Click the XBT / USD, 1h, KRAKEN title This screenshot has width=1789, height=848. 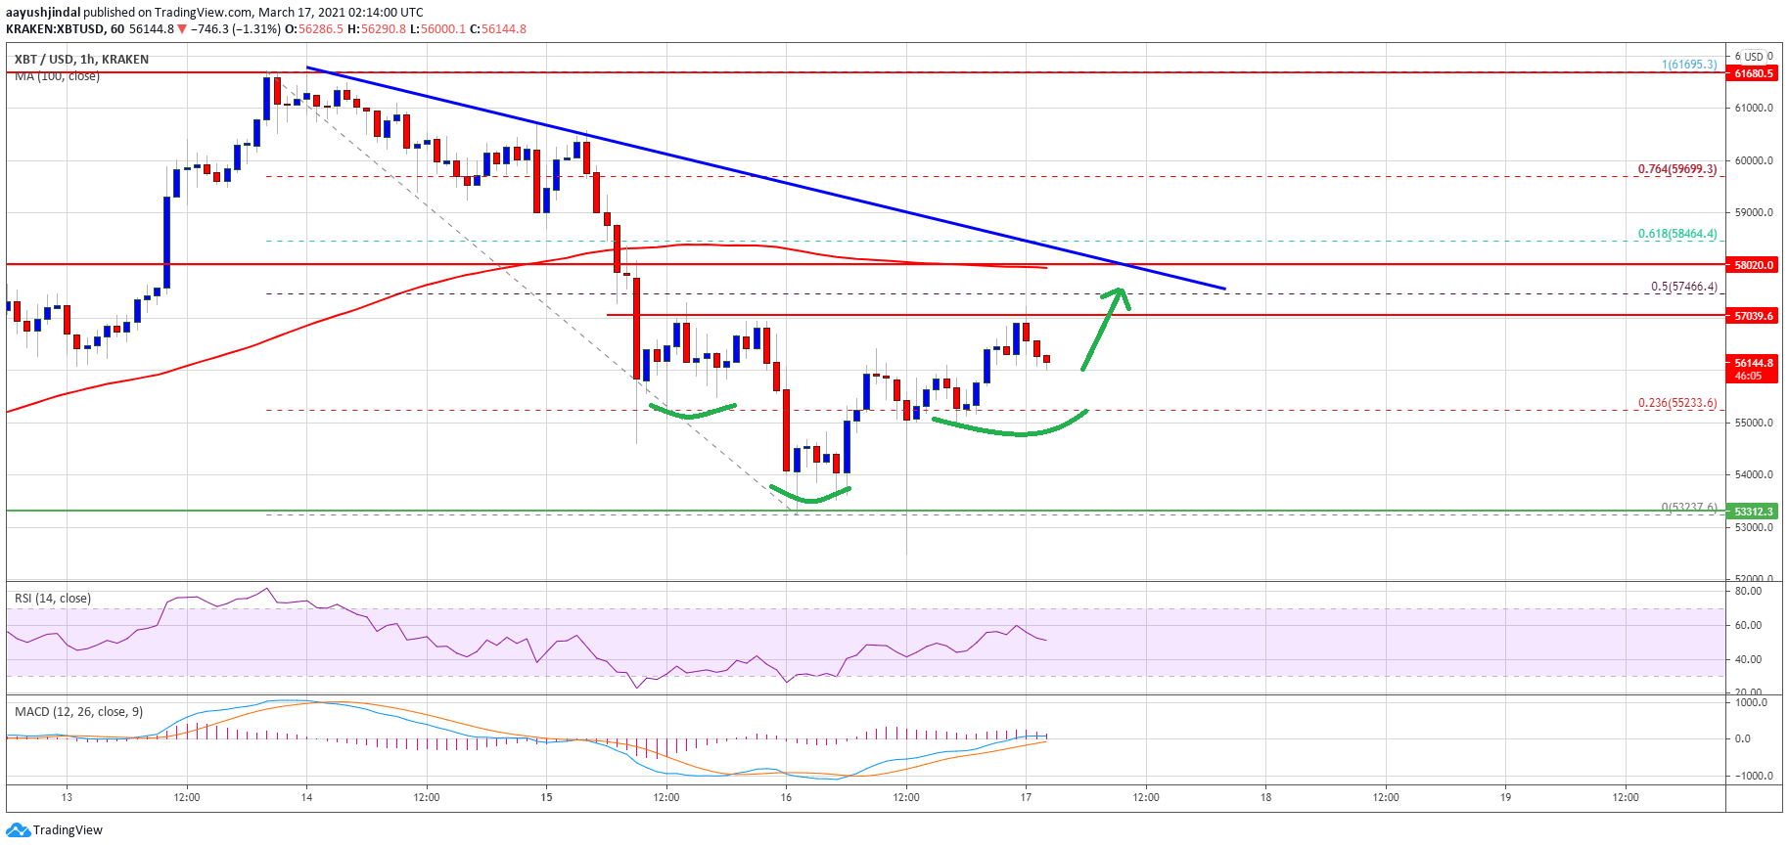pyautogui.click(x=81, y=60)
